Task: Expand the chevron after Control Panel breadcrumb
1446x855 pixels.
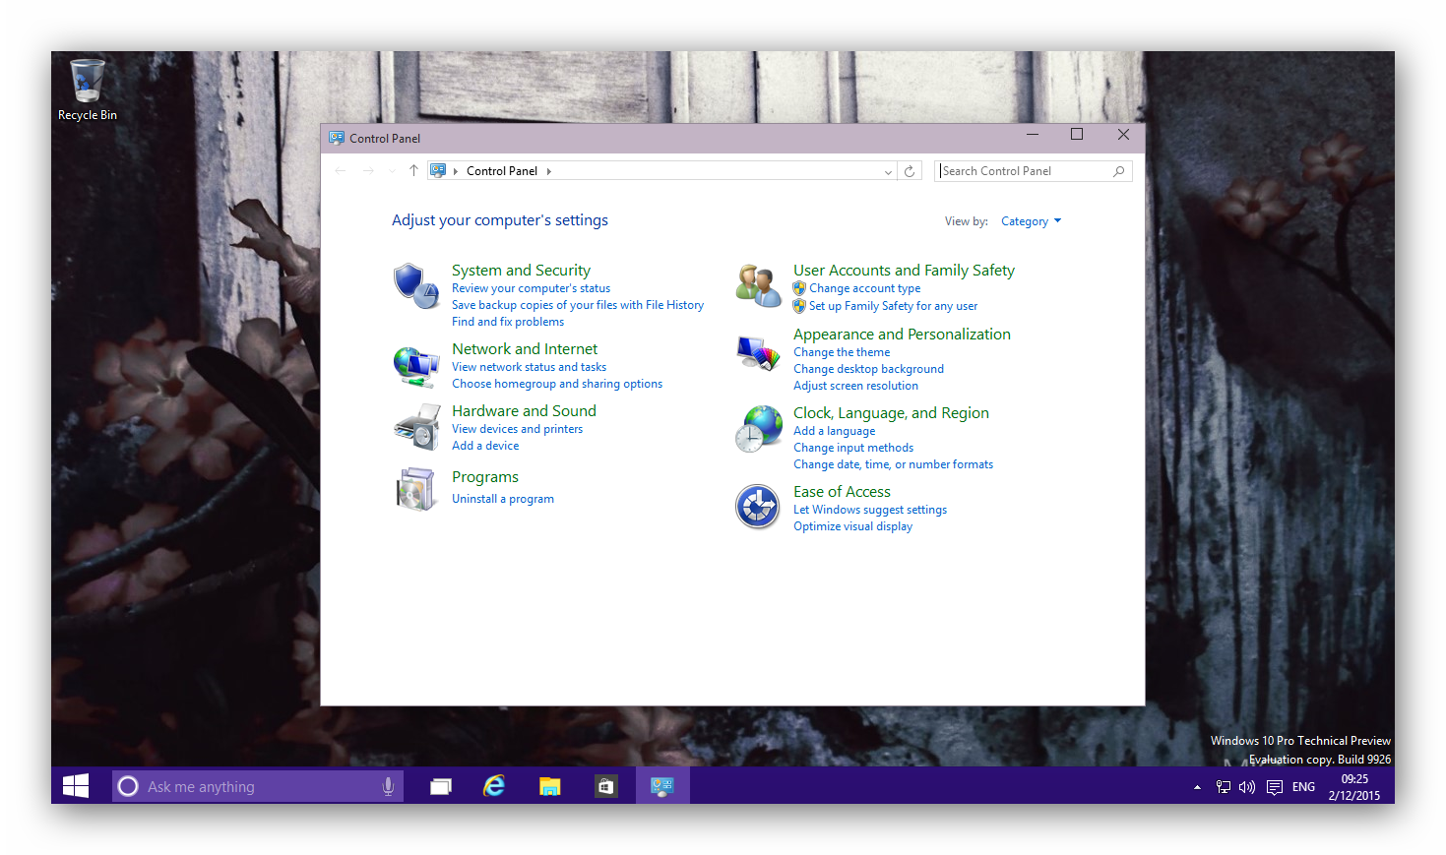Action: [548, 171]
